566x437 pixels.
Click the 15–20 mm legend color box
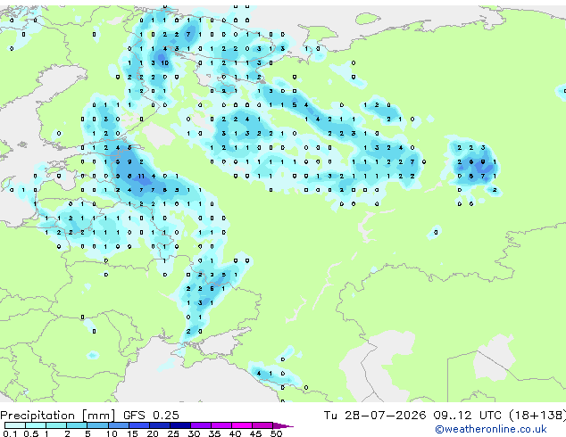pyautogui.click(x=139, y=425)
